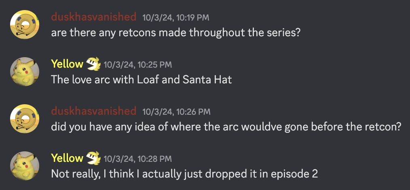Screen dimensions: 410x190
Task: Click Yellow's Pikachu avatar on 10:28 PM message
Action: coord(25,166)
